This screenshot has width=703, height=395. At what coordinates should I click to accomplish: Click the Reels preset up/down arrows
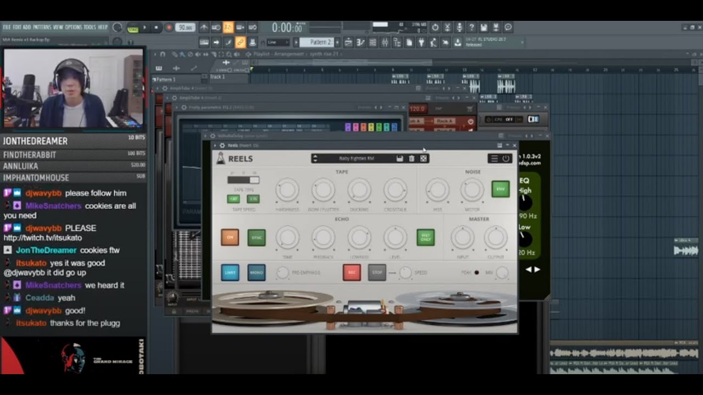point(315,159)
